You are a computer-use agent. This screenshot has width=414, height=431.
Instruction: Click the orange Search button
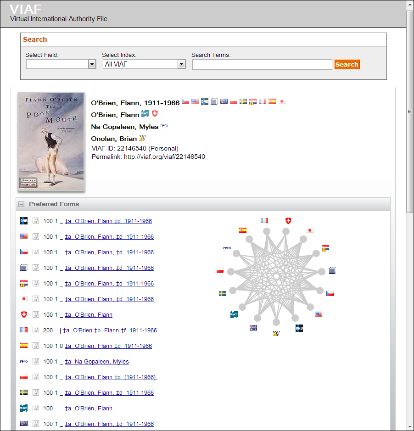coord(347,64)
